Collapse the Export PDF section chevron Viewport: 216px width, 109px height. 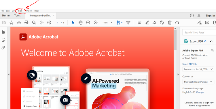(x=211, y=41)
